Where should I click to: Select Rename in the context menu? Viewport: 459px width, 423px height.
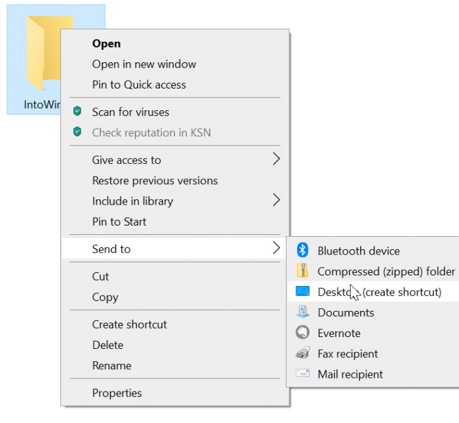[175, 365]
